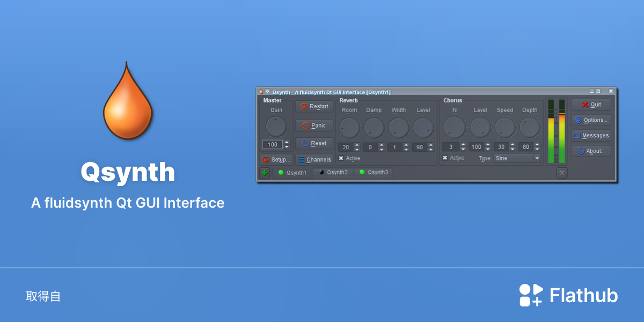Switch to the Qsynth2 engine tab
Viewport: 644px width, 322px height.
pyautogui.click(x=333, y=172)
